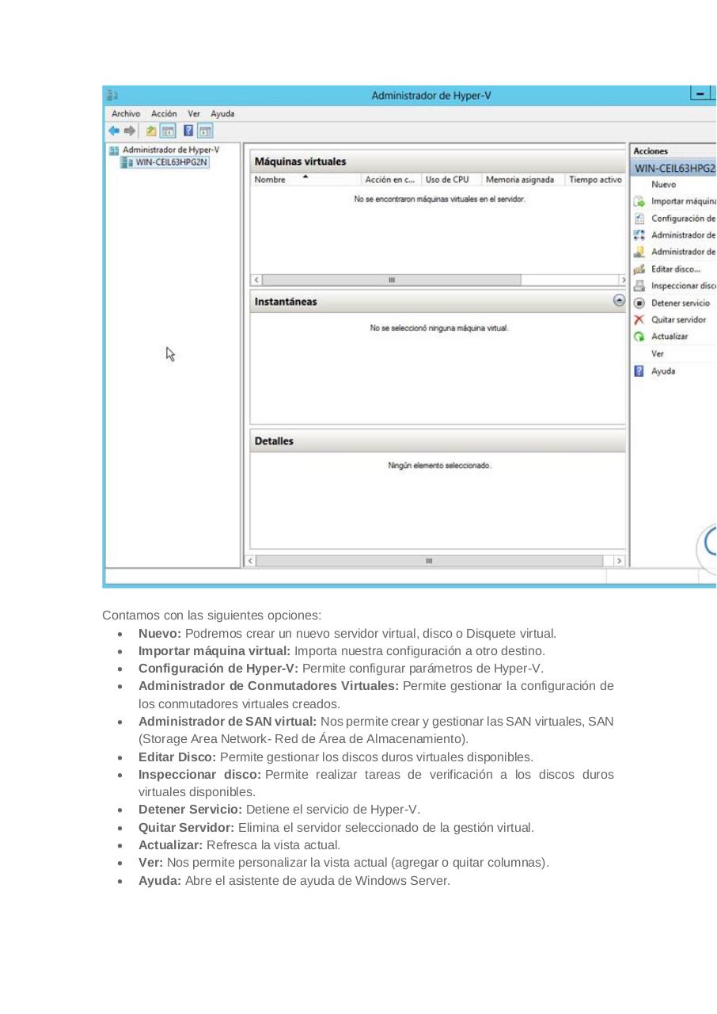The height and width of the screenshot is (1014, 717).
Task: Select the Editar disco action icon
Action: point(638,269)
